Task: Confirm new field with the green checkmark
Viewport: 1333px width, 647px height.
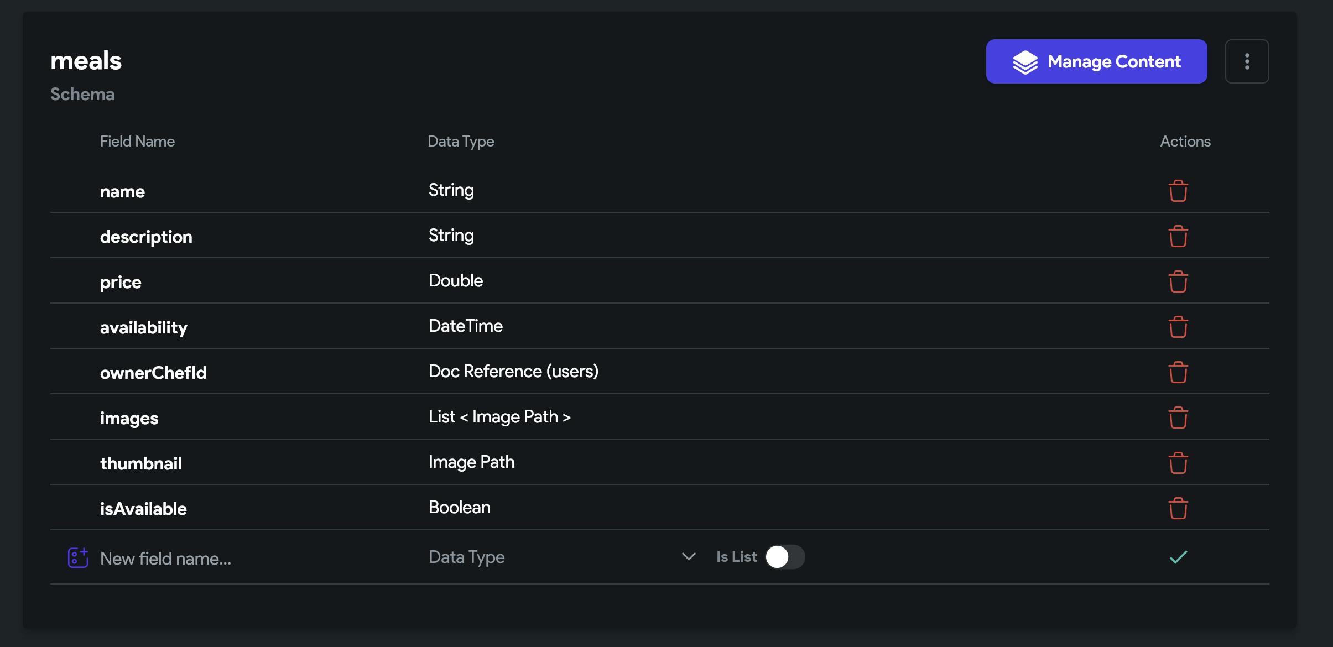Action: [1178, 557]
